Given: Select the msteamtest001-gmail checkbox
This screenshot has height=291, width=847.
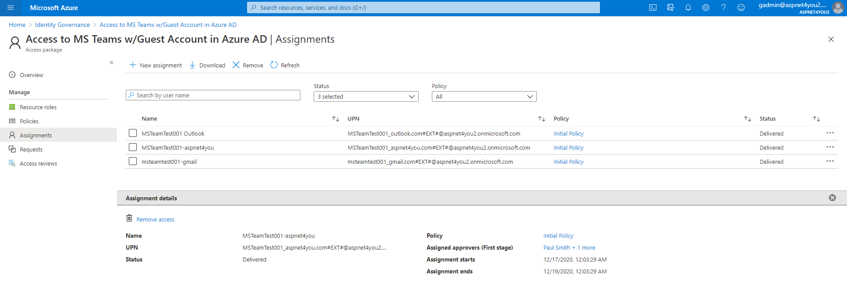Looking at the screenshot, I should [133, 161].
